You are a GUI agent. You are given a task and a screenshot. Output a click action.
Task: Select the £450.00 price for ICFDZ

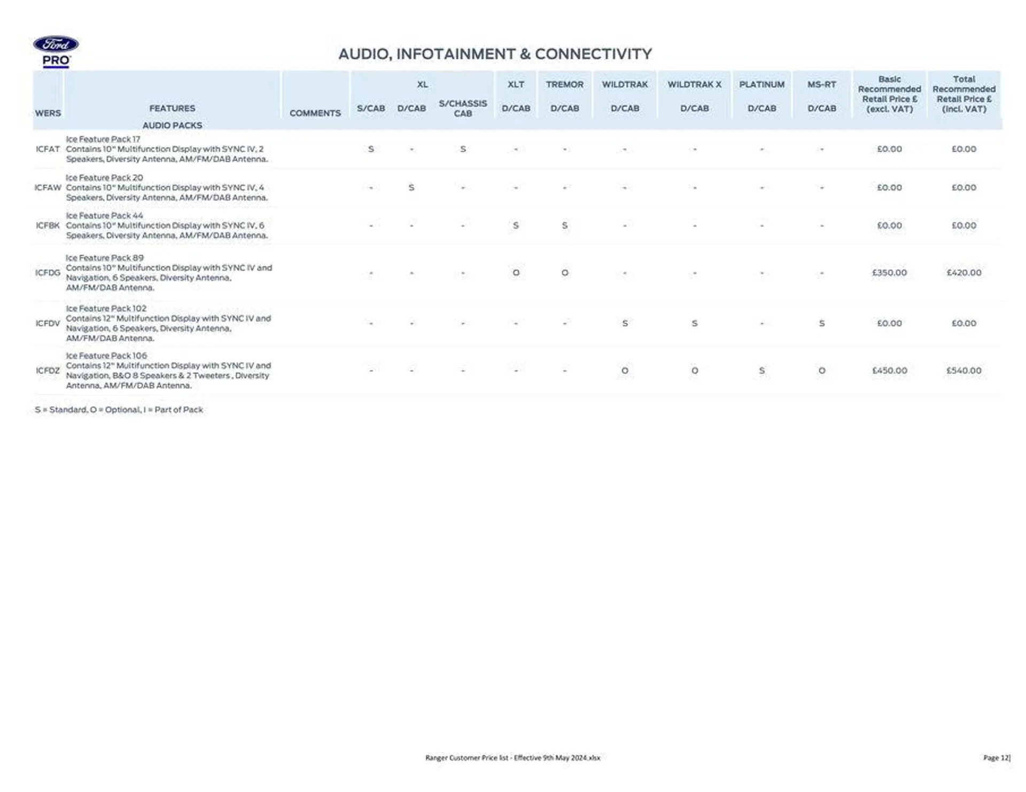[x=889, y=370]
